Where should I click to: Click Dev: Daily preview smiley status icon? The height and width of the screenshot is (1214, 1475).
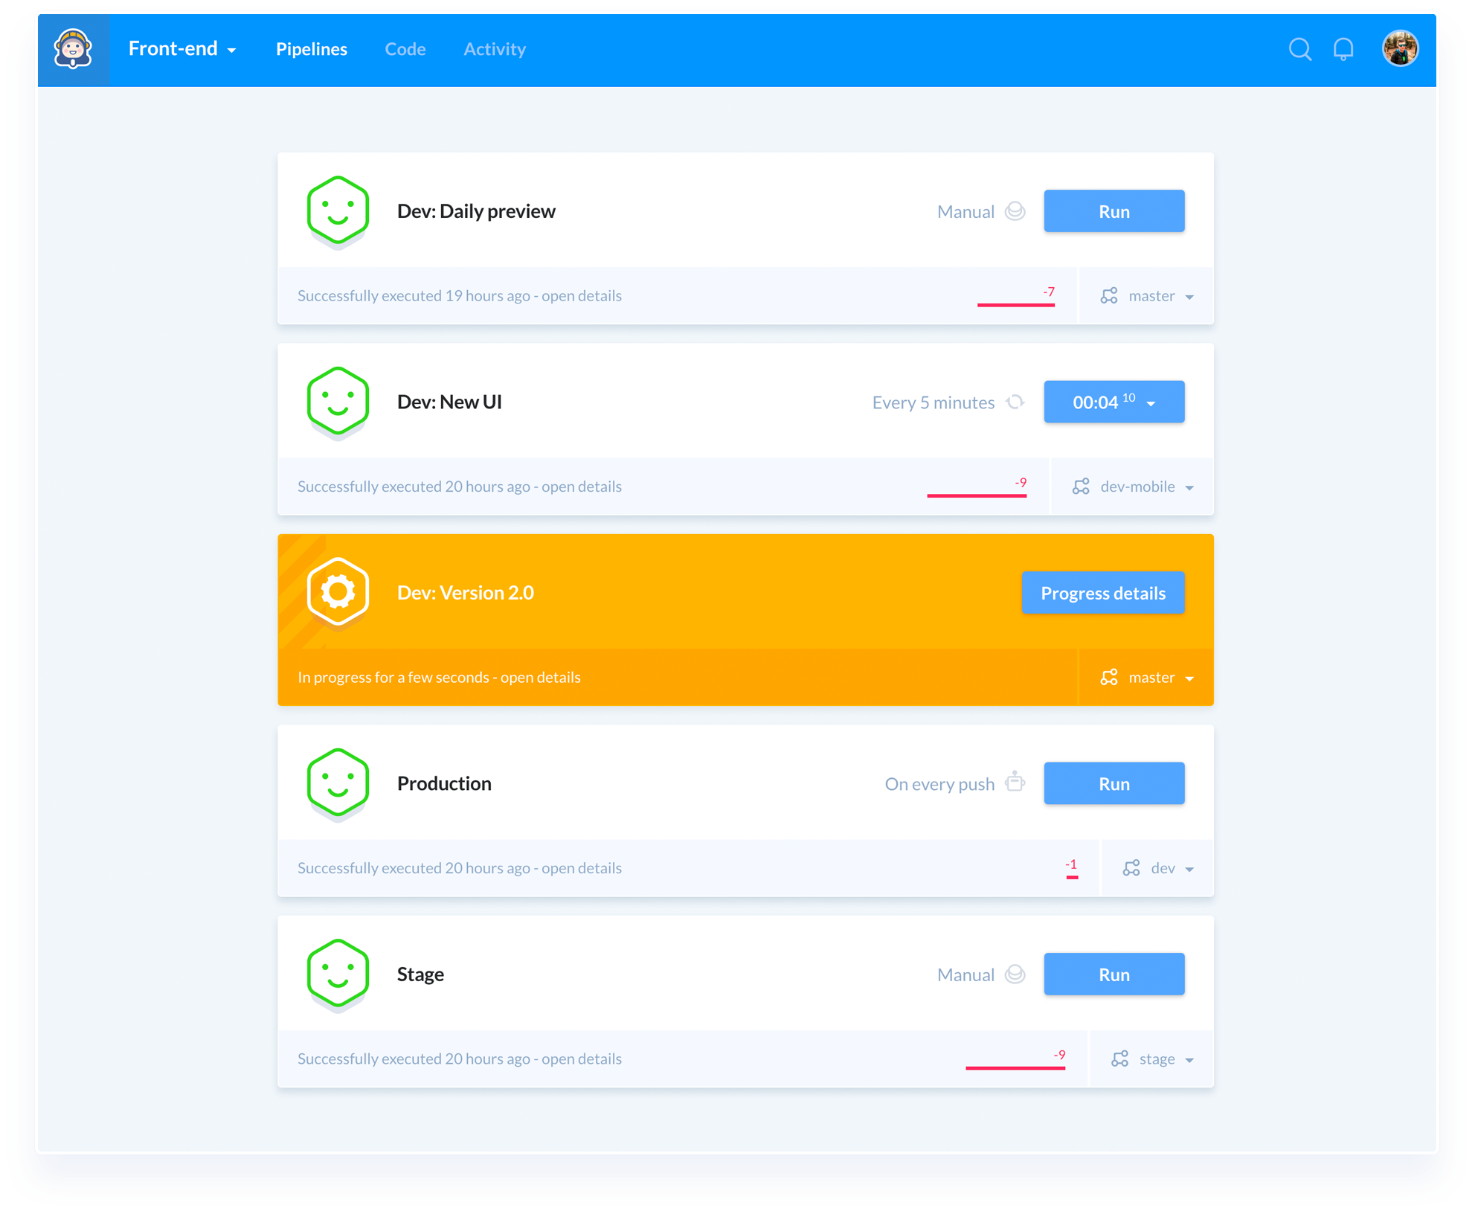(338, 211)
